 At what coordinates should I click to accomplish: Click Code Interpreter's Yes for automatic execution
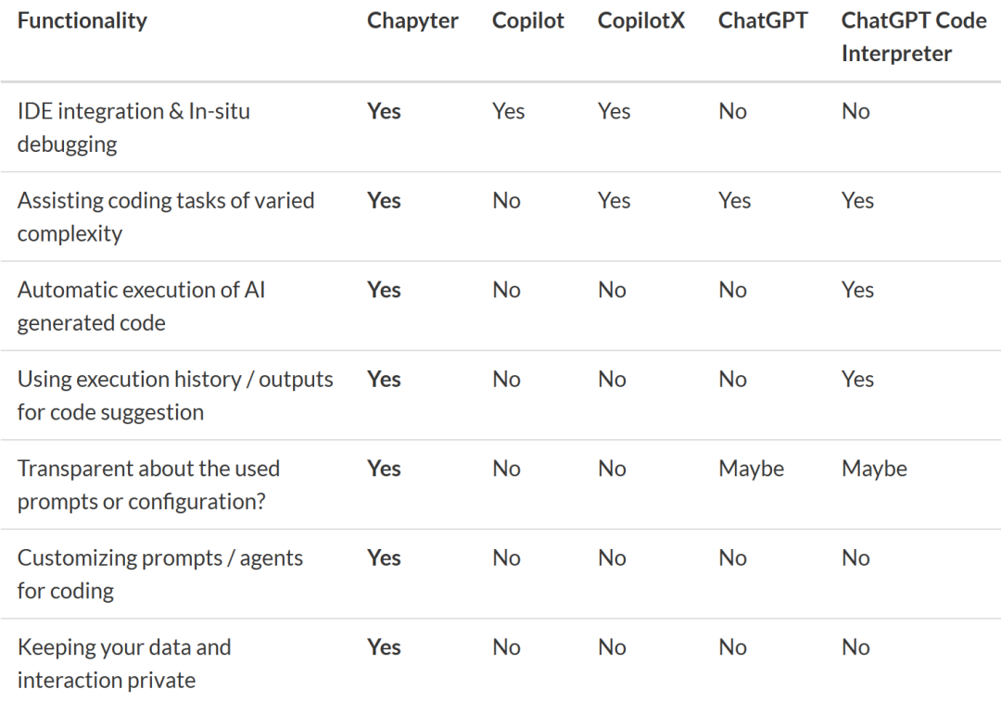[857, 290]
